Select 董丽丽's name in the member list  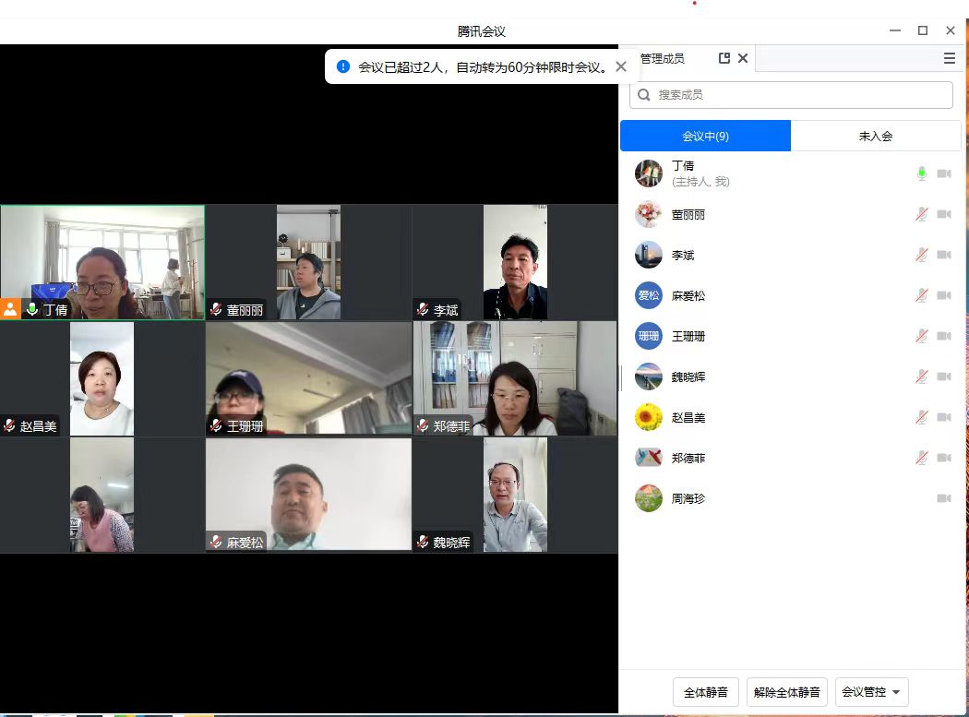(688, 214)
